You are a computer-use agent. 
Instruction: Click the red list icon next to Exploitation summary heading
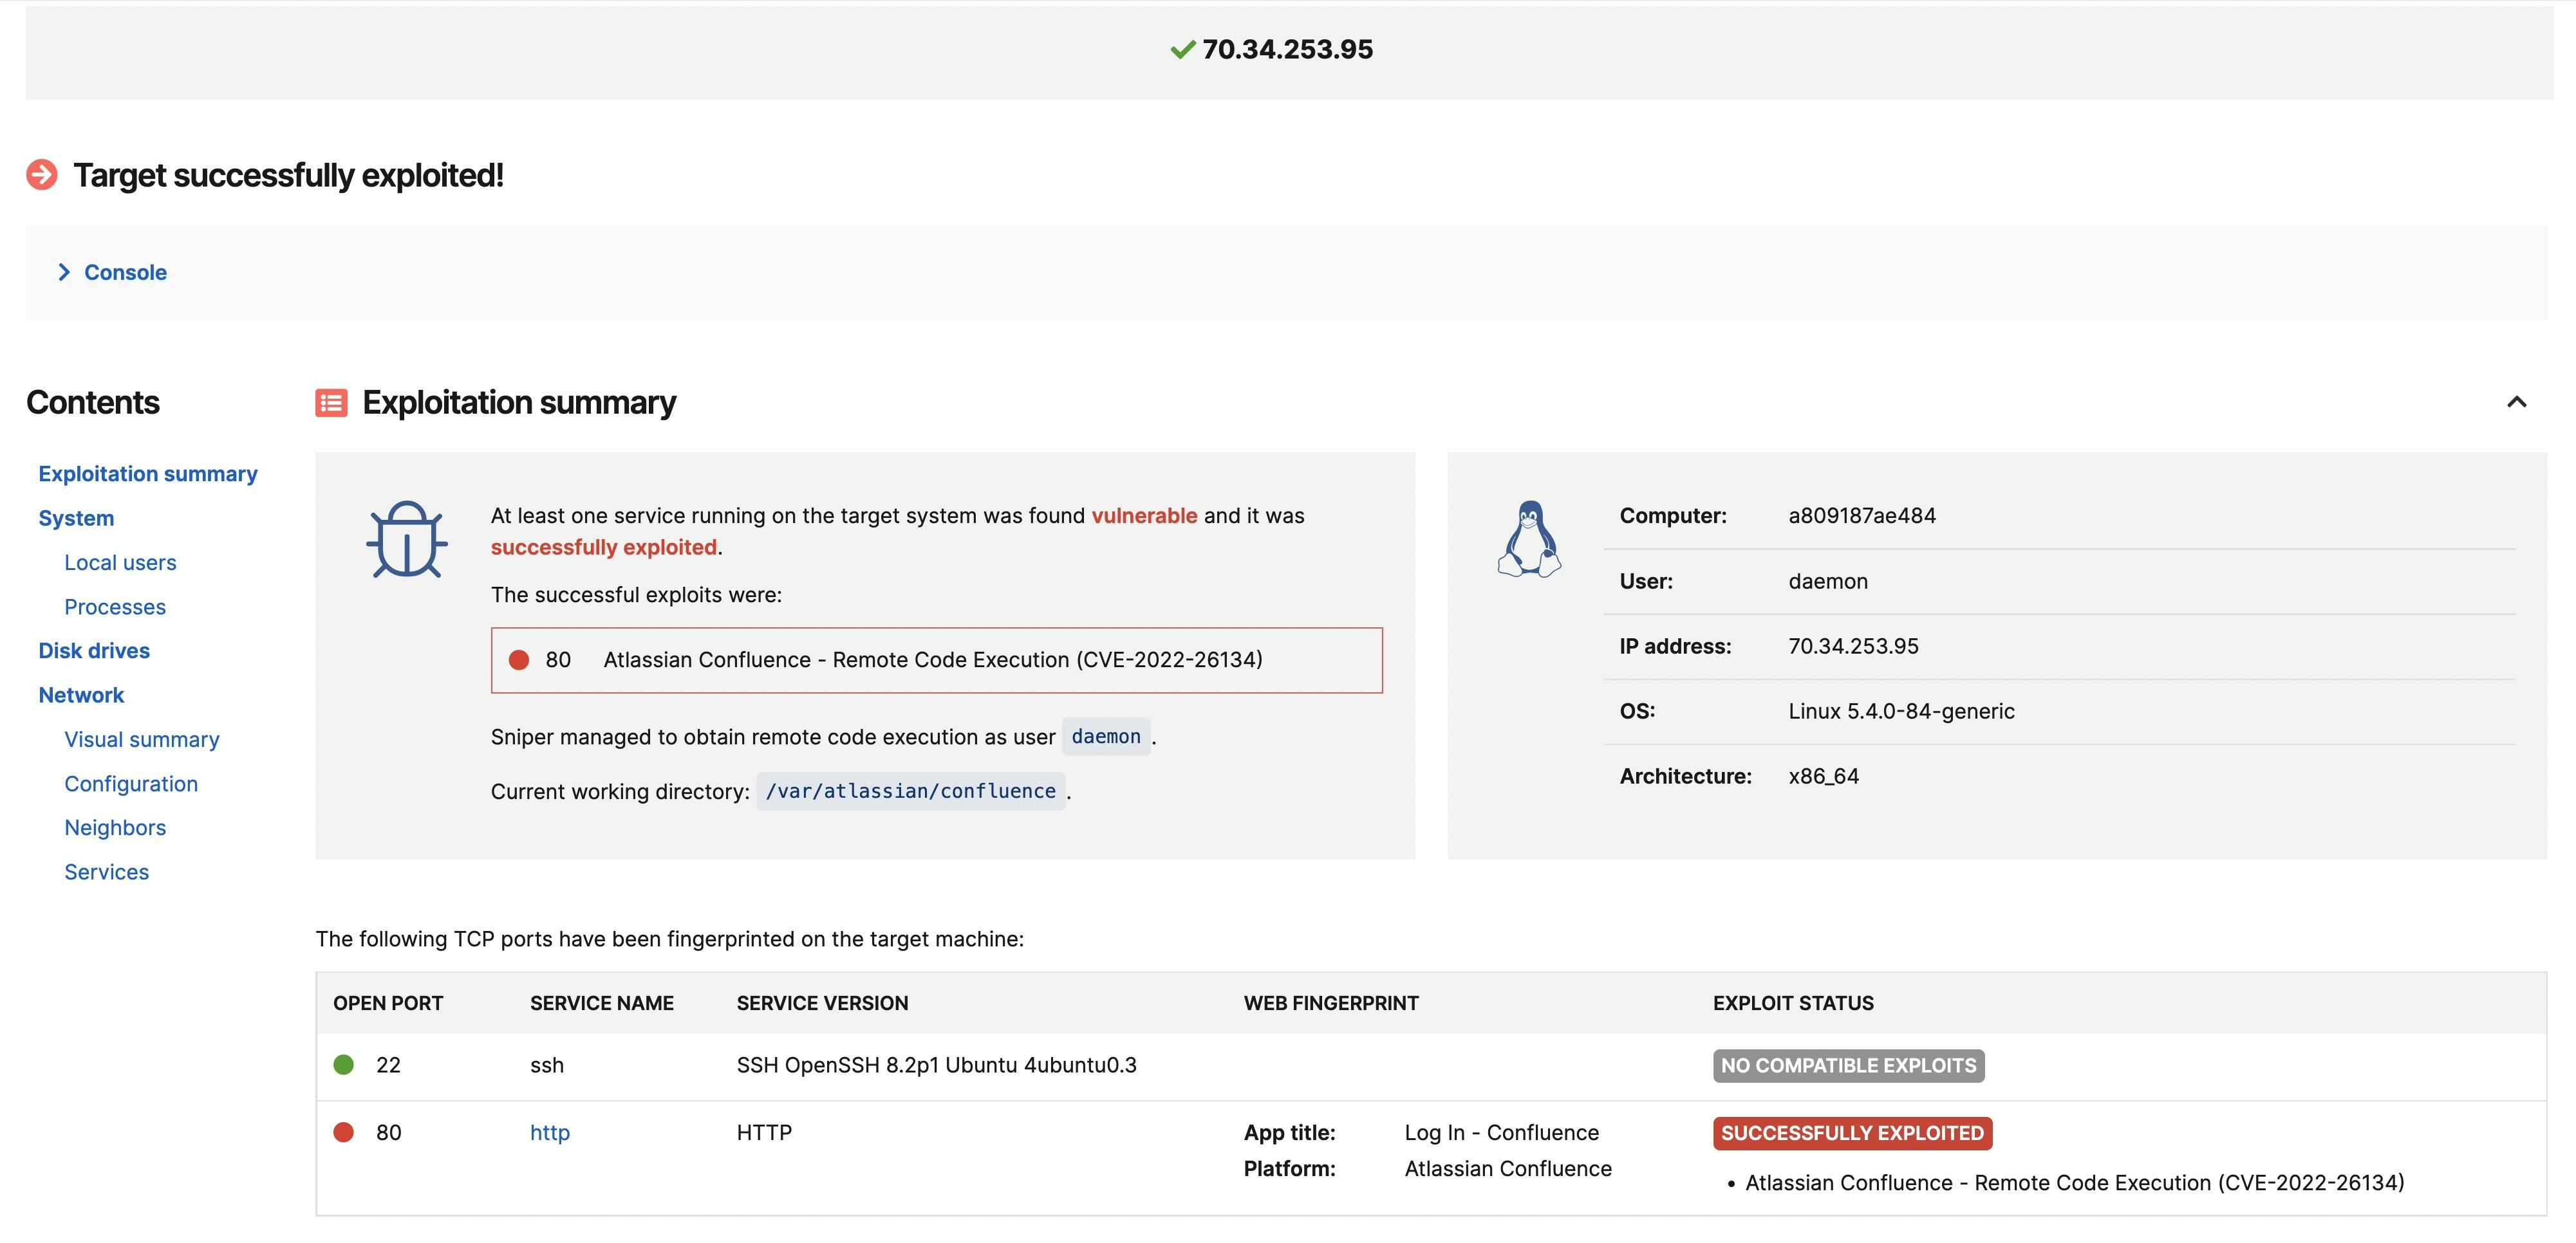pyautogui.click(x=330, y=403)
